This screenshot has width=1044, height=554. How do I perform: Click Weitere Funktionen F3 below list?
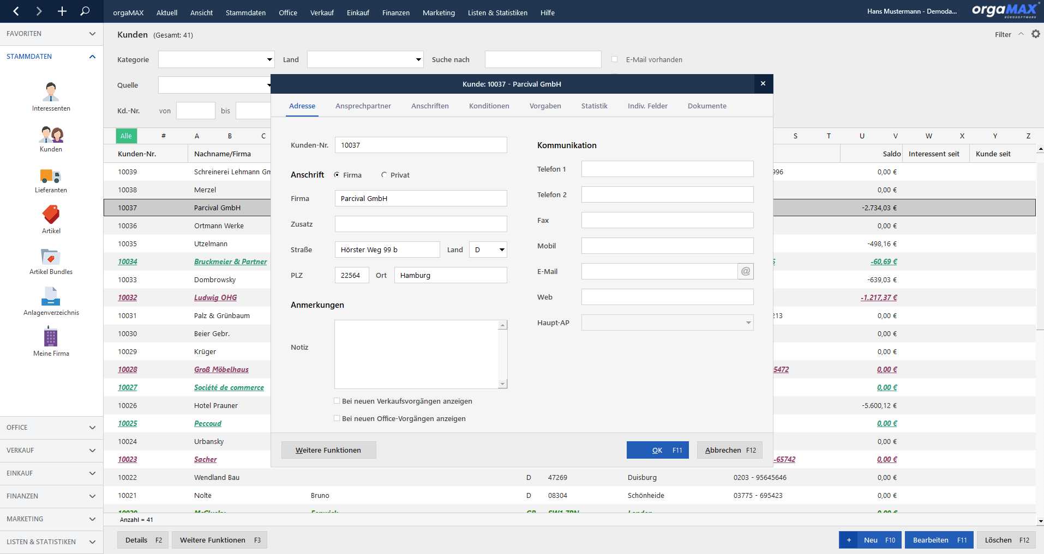(x=220, y=540)
